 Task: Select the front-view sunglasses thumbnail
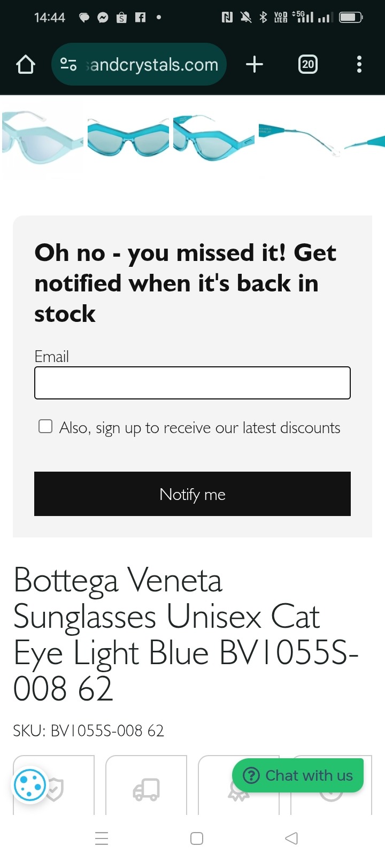[x=128, y=138]
